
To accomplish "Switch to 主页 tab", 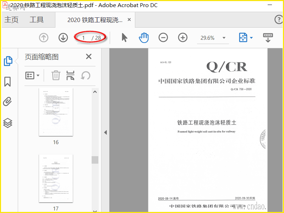I will 11,20.
